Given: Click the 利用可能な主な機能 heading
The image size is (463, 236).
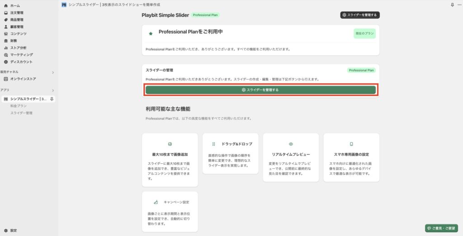Looking at the screenshot, I should [x=168, y=109].
